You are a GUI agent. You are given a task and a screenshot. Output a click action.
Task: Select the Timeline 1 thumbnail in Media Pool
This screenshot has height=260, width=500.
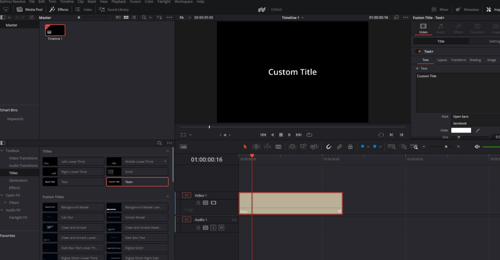pyautogui.click(x=55, y=30)
